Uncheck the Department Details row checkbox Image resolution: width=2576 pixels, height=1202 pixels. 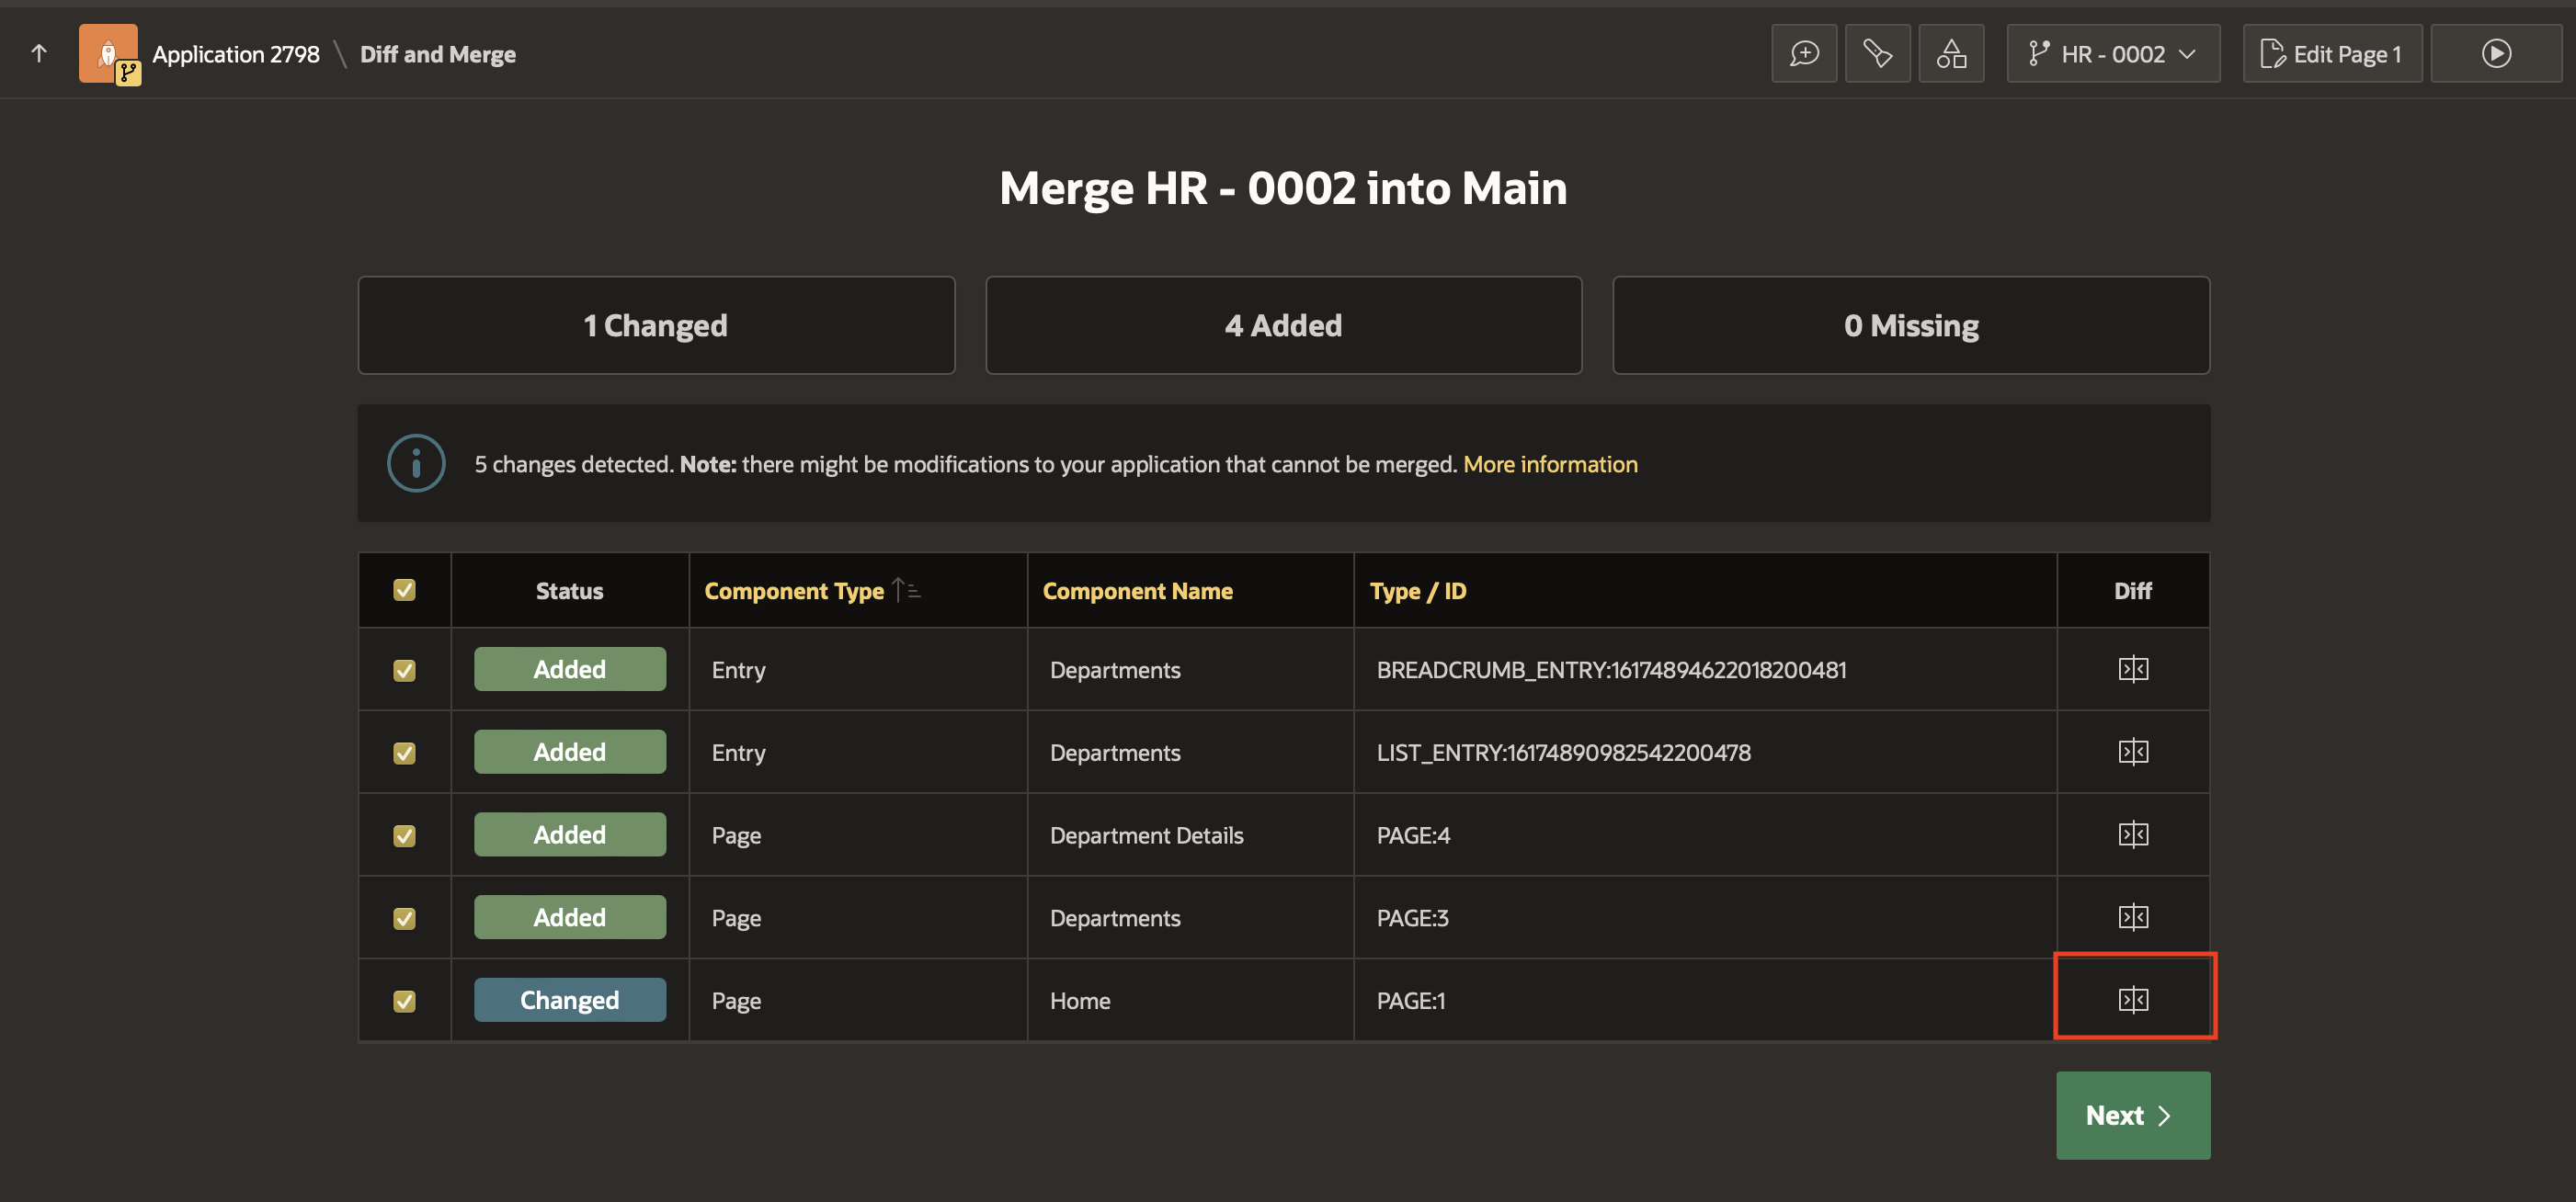tap(404, 835)
